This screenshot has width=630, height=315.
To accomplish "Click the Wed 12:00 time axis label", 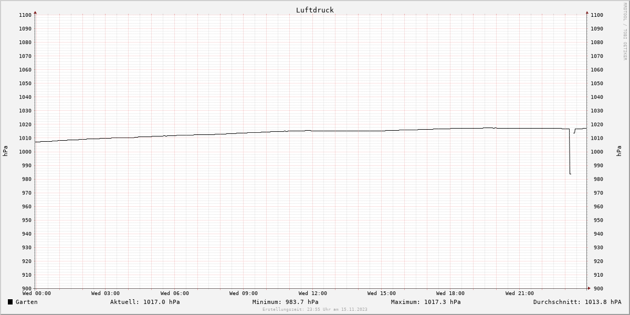I will point(313,293).
